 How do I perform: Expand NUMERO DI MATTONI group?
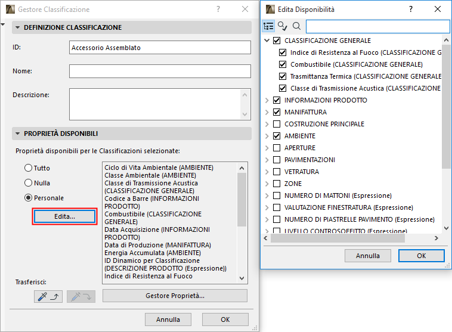(x=267, y=196)
